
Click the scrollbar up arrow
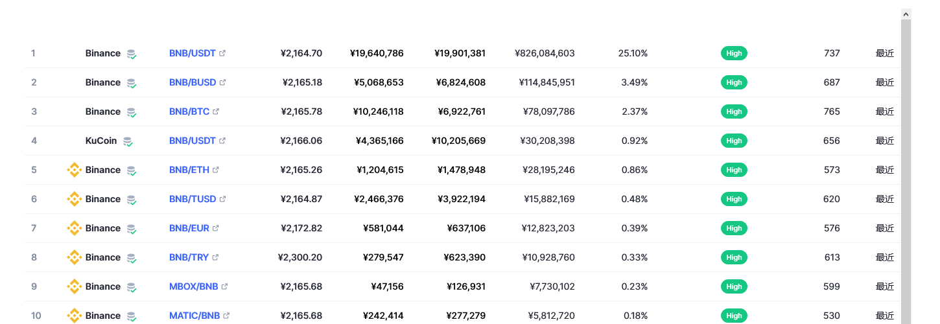906,14
